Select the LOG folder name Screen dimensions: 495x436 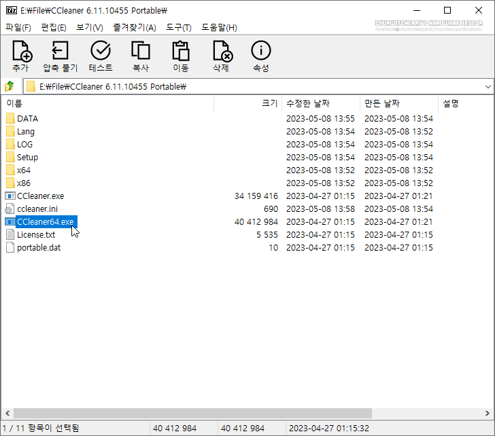click(24, 145)
